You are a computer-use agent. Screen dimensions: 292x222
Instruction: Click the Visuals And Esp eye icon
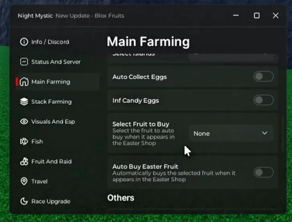24,121
